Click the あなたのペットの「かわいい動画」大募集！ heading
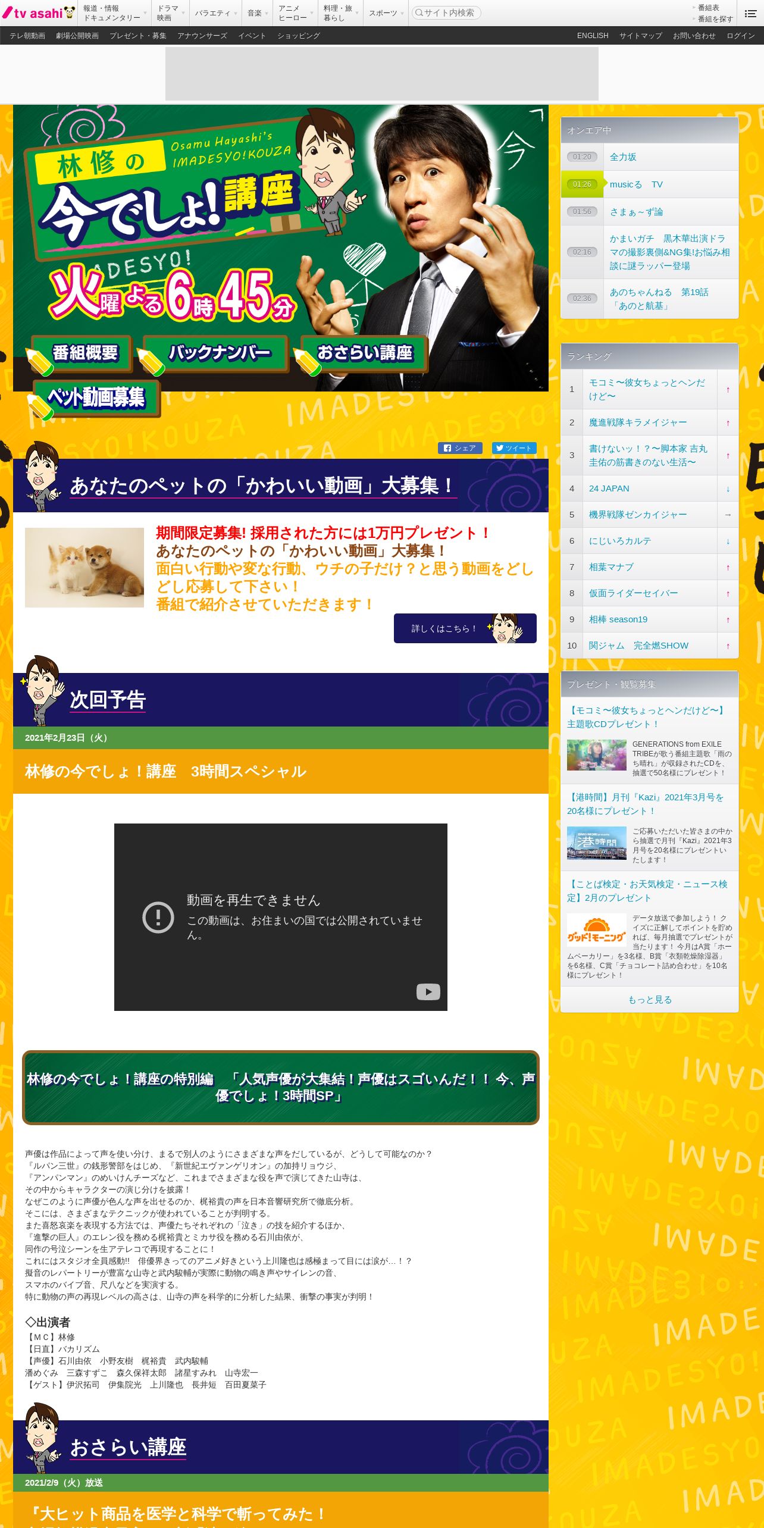Screen dimensions: 764x1528 pos(262,486)
